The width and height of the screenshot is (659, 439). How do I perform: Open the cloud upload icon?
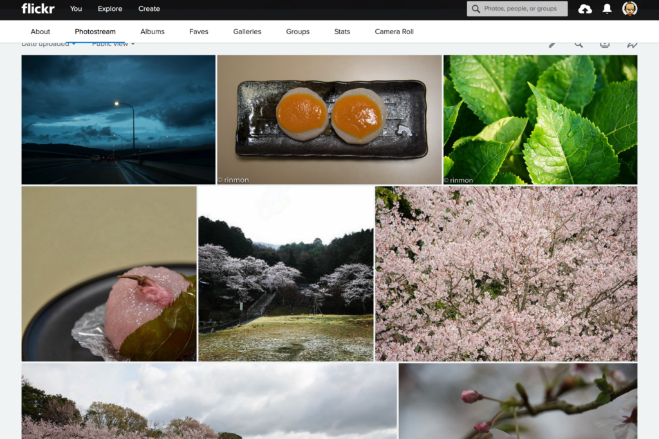tap(585, 9)
